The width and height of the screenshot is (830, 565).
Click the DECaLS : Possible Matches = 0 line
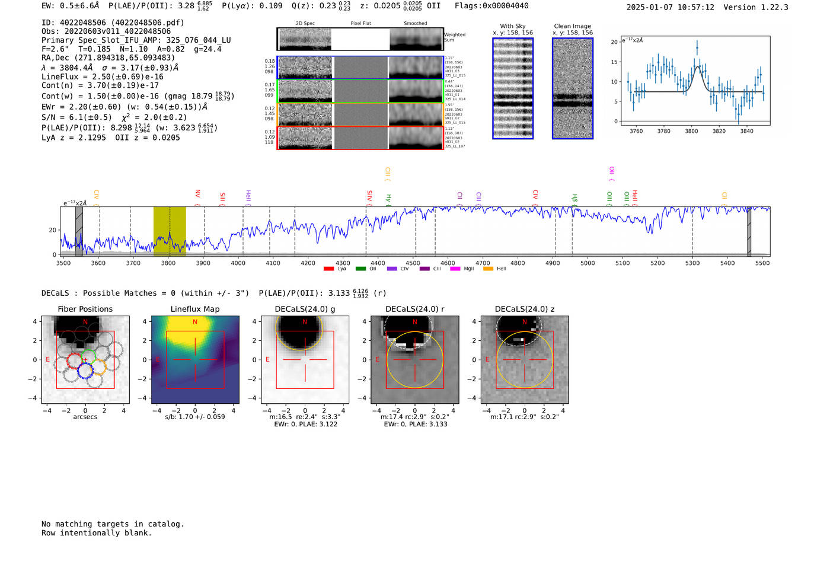tap(145, 293)
